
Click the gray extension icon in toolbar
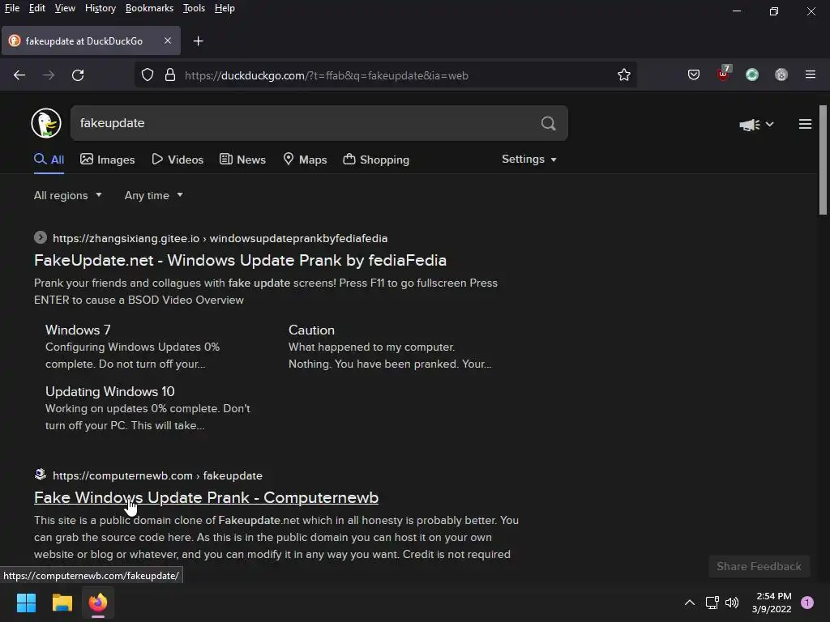pyautogui.click(x=781, y=75)
